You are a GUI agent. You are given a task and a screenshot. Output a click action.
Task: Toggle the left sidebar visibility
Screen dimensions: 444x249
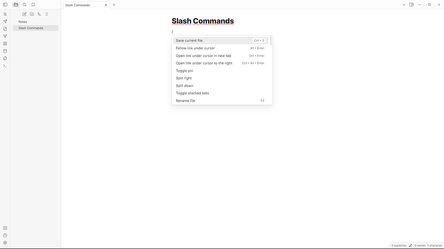(x=5, y=4)
